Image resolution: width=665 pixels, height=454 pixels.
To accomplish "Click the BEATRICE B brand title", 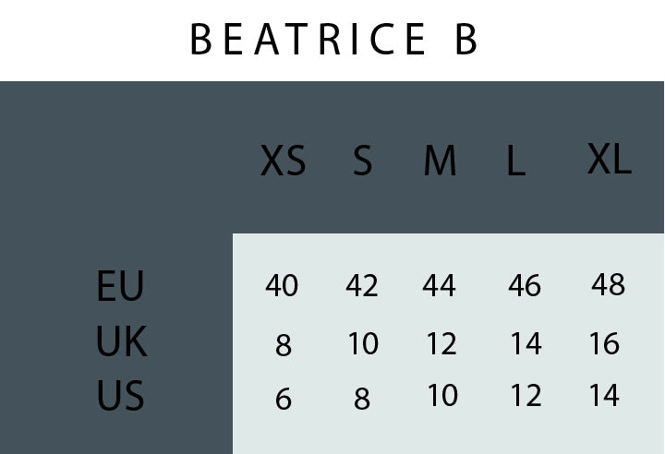I will pyautogui.click(x=333, y=40).
